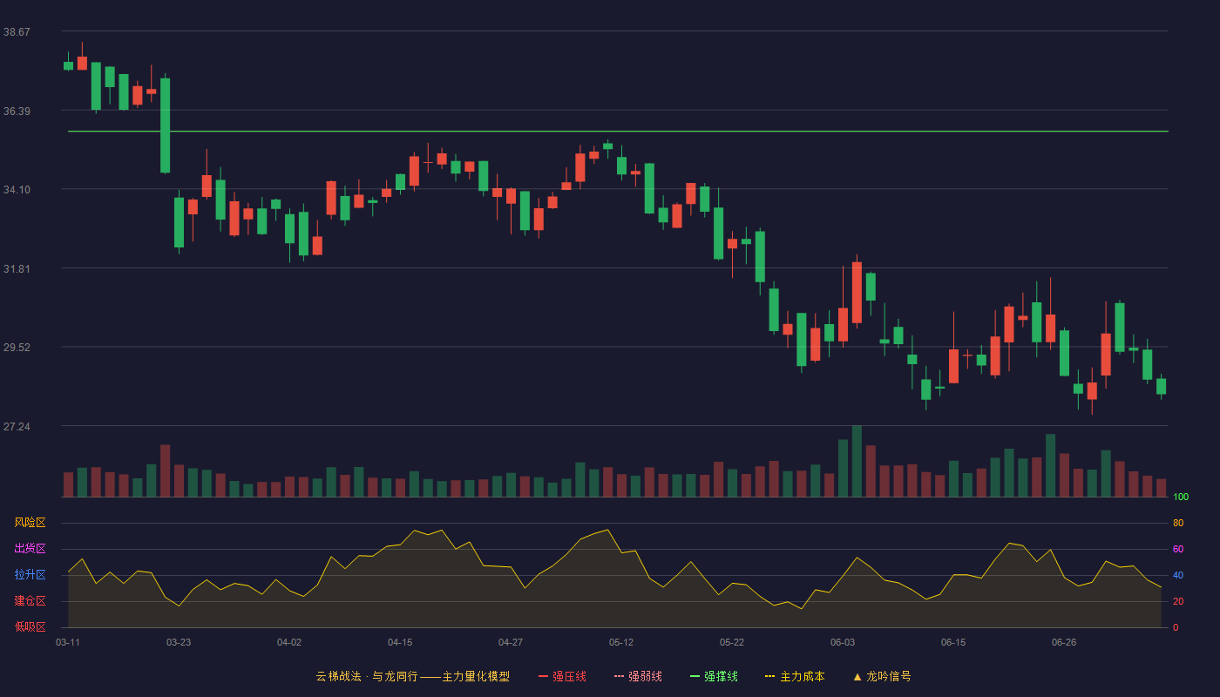
Task: Toggle the 强压线 legend entry
Action: (x=562, y=676)
